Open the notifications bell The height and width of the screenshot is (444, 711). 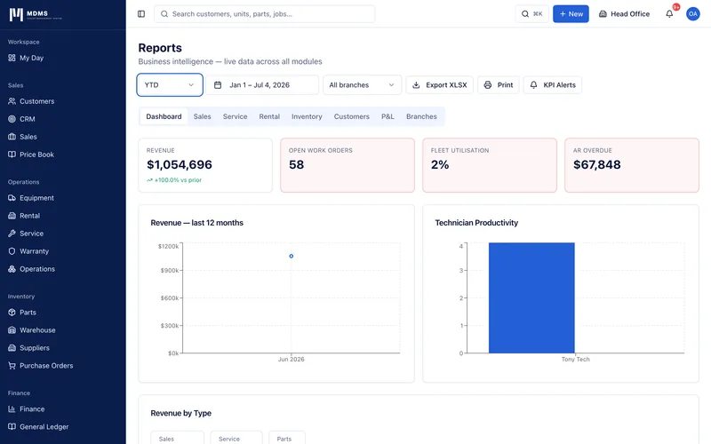coord(669,14)
